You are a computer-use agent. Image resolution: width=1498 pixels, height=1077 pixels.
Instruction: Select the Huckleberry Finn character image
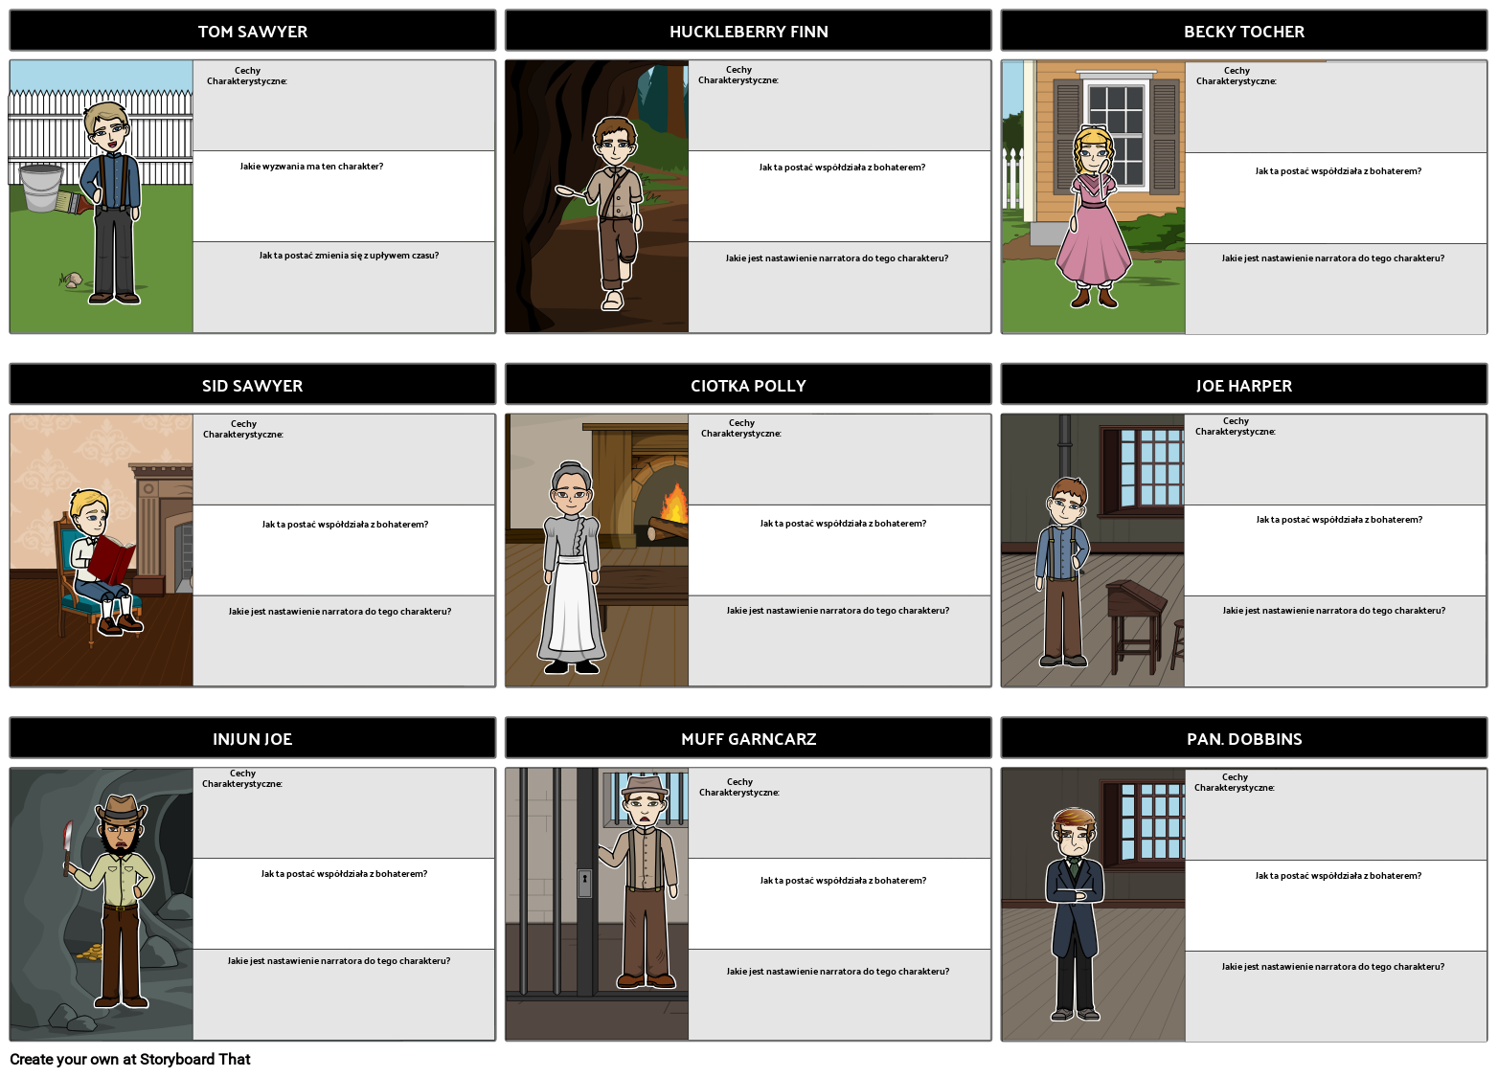(x=597, y=197)
